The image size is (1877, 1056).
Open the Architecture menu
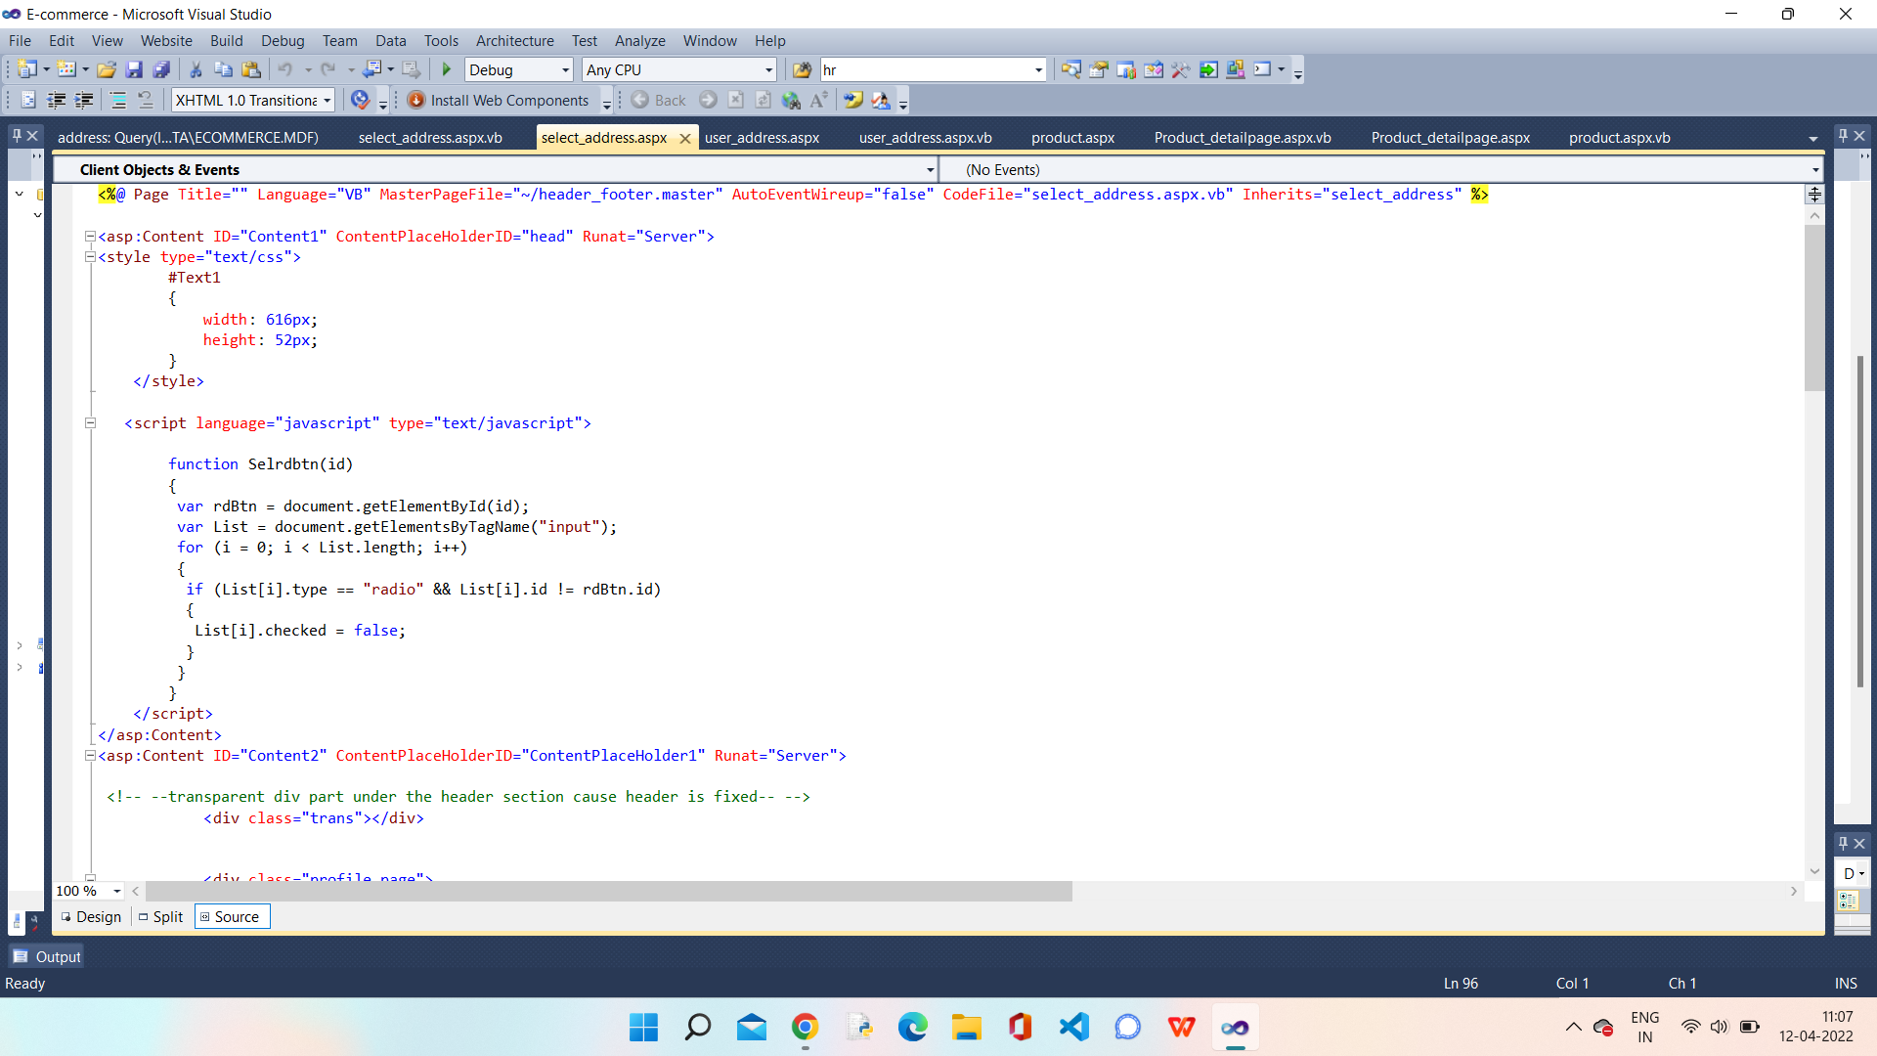[x=514, y=40]
